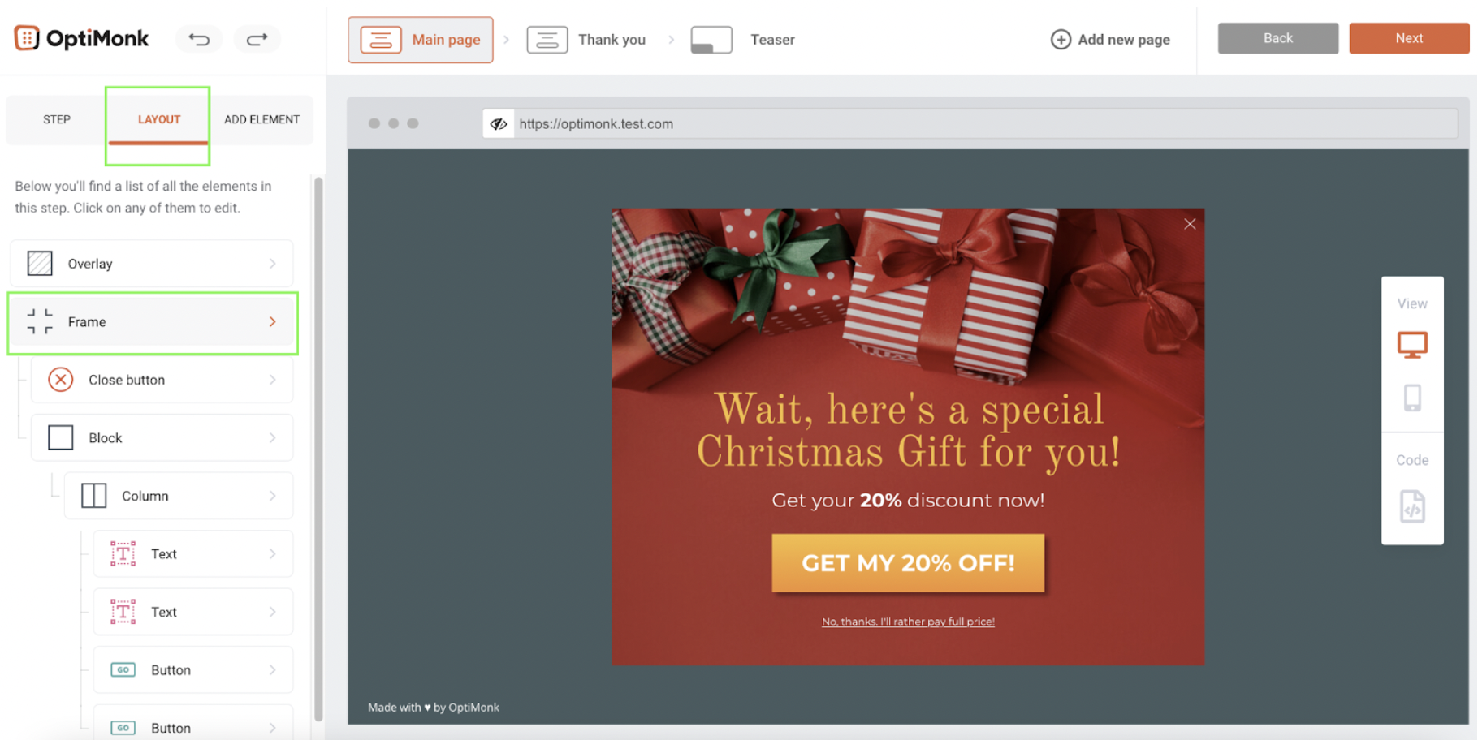1478x740 pixels.
Task: Click the gray Back button
Action: [1277, 38]
